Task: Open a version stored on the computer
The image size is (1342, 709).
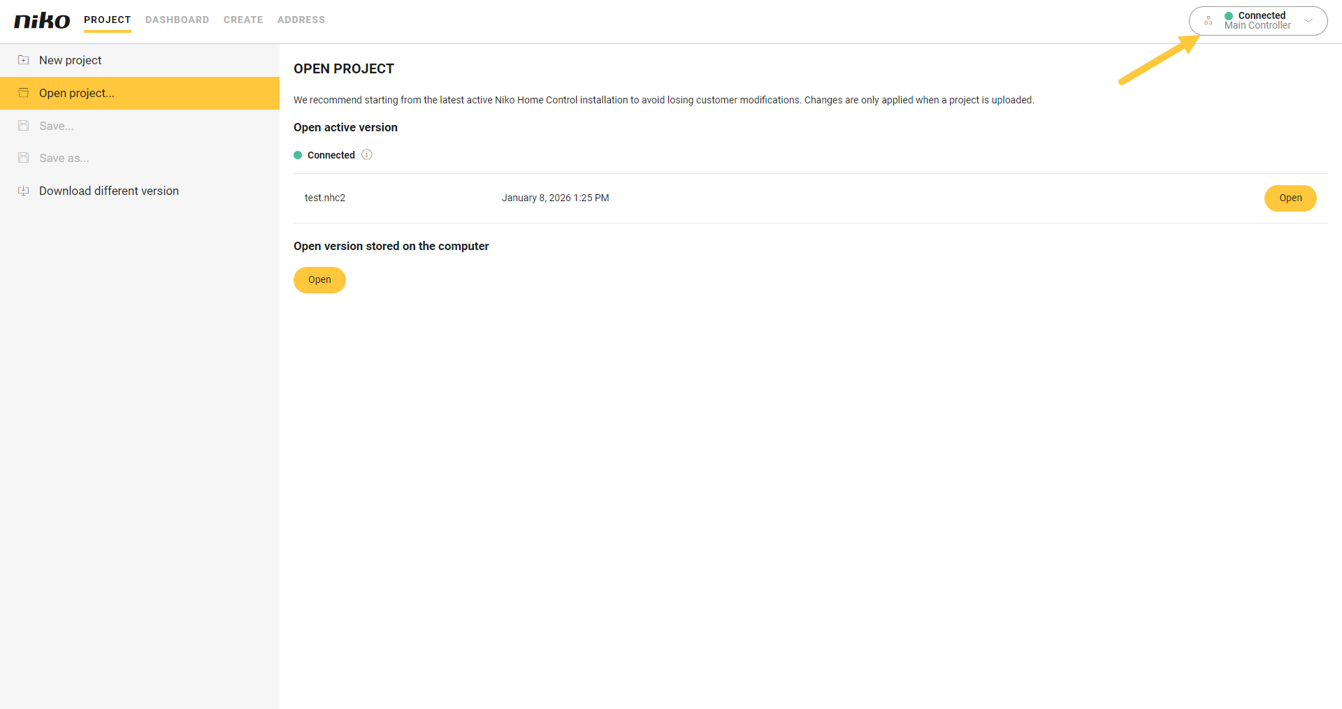Action: [x=319, y=280]
